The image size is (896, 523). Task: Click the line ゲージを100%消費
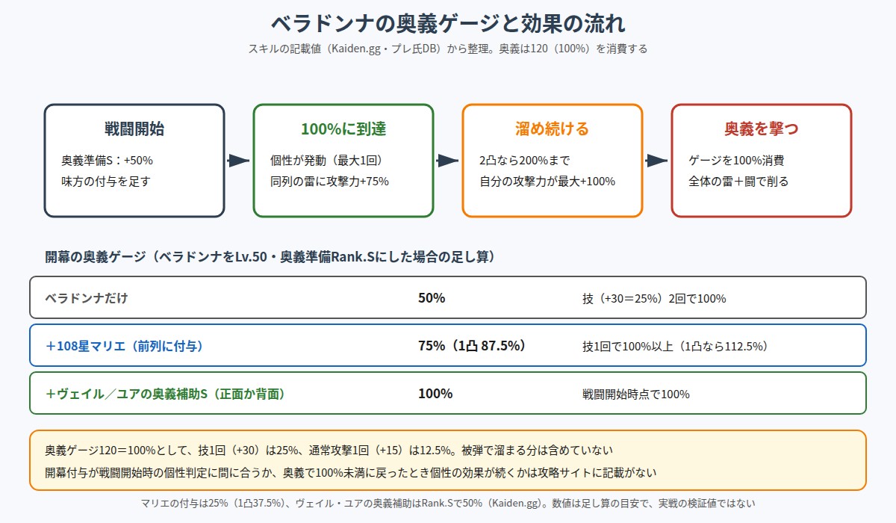tap(736, 161)
